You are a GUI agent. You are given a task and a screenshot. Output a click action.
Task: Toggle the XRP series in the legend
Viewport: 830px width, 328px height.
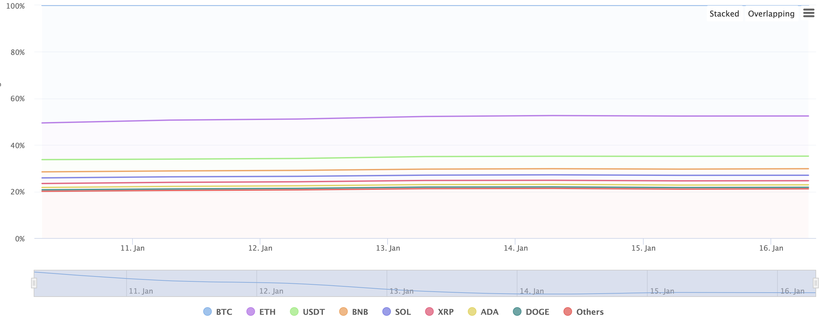tap(439, 312)
